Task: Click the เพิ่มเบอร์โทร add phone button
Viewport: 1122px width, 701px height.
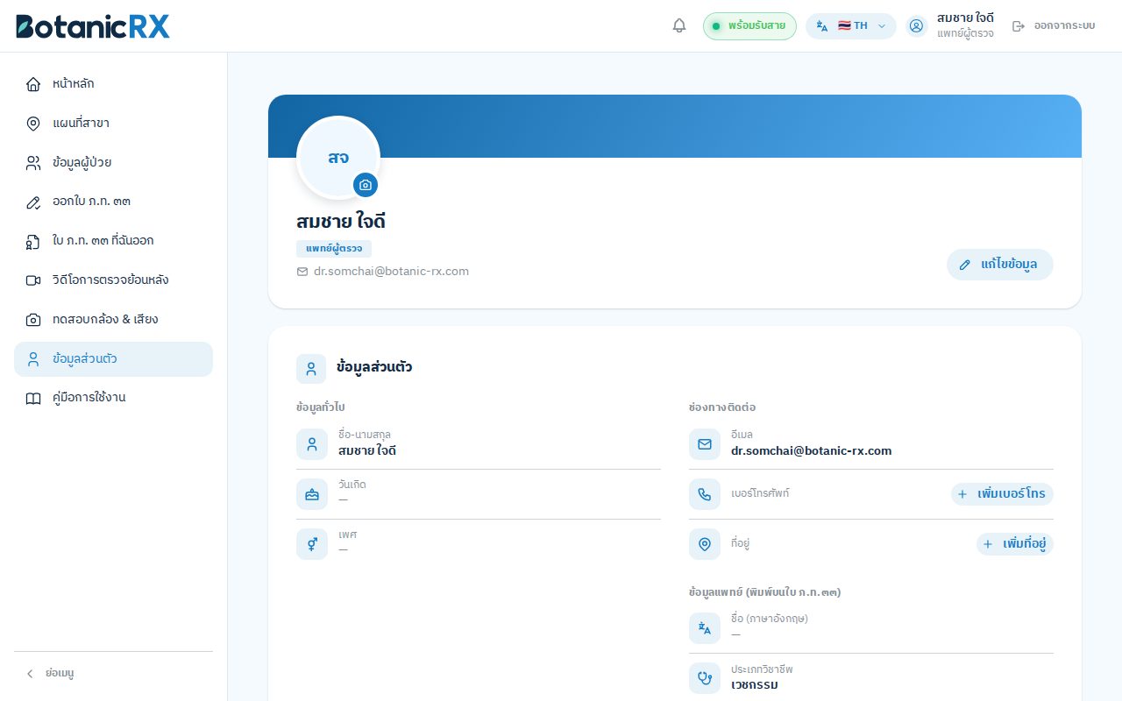Action: [1002, 494]
